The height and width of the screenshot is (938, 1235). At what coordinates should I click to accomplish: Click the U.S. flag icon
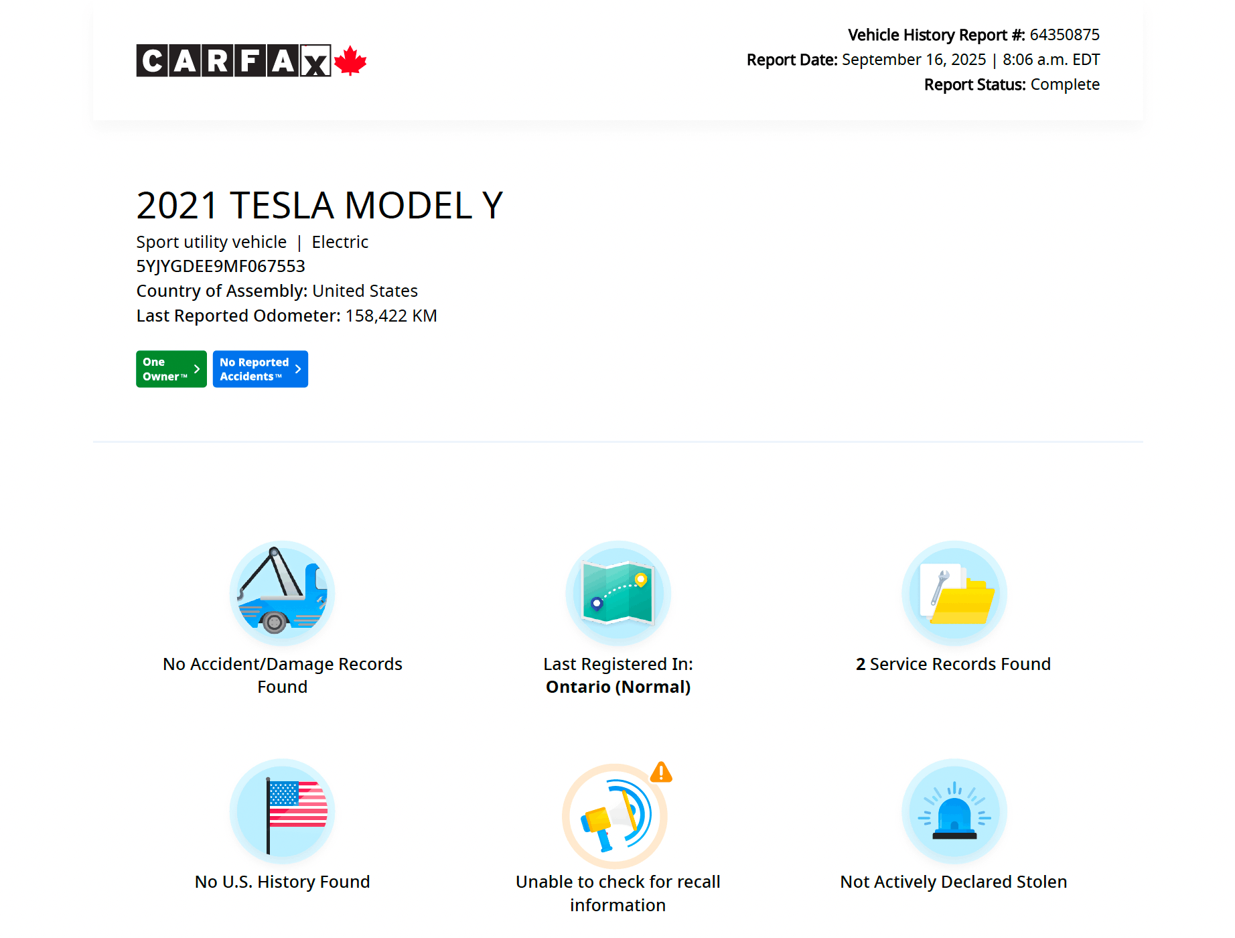282,811
